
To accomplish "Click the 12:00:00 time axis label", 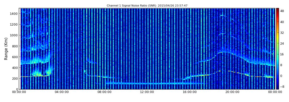I will click(x=147, y=92).
